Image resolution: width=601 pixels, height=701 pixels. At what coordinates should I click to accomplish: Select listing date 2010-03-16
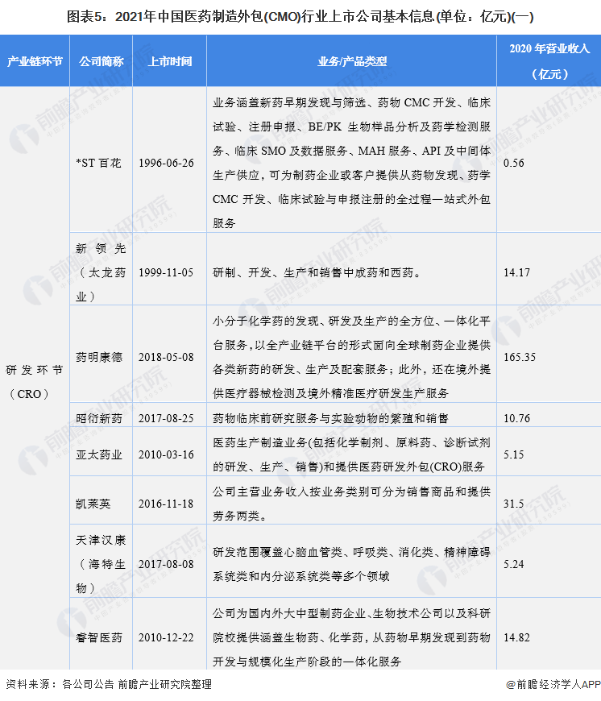(166, 454)
